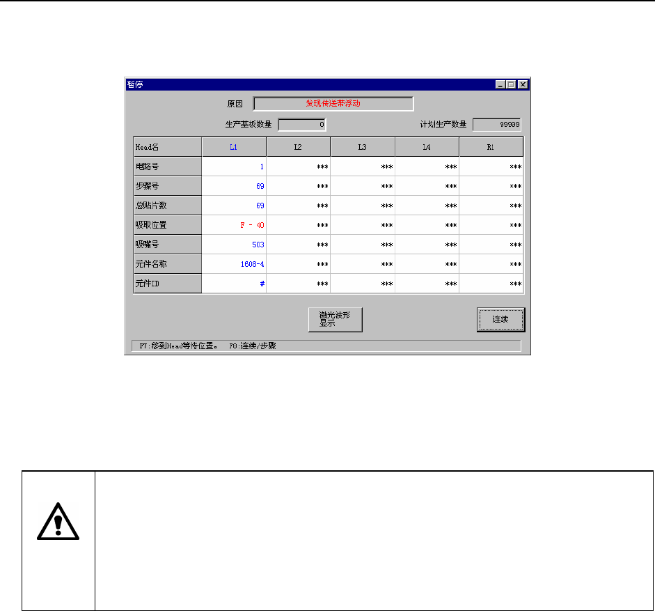This screenshot has height=611, width=655.
Task: Click the R1 元件ID cell with asterisks
Action: click(x=491, y=284)
